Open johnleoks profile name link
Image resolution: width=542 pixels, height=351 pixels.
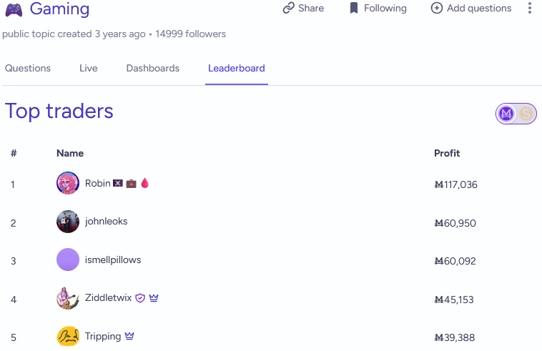(106, 221)
